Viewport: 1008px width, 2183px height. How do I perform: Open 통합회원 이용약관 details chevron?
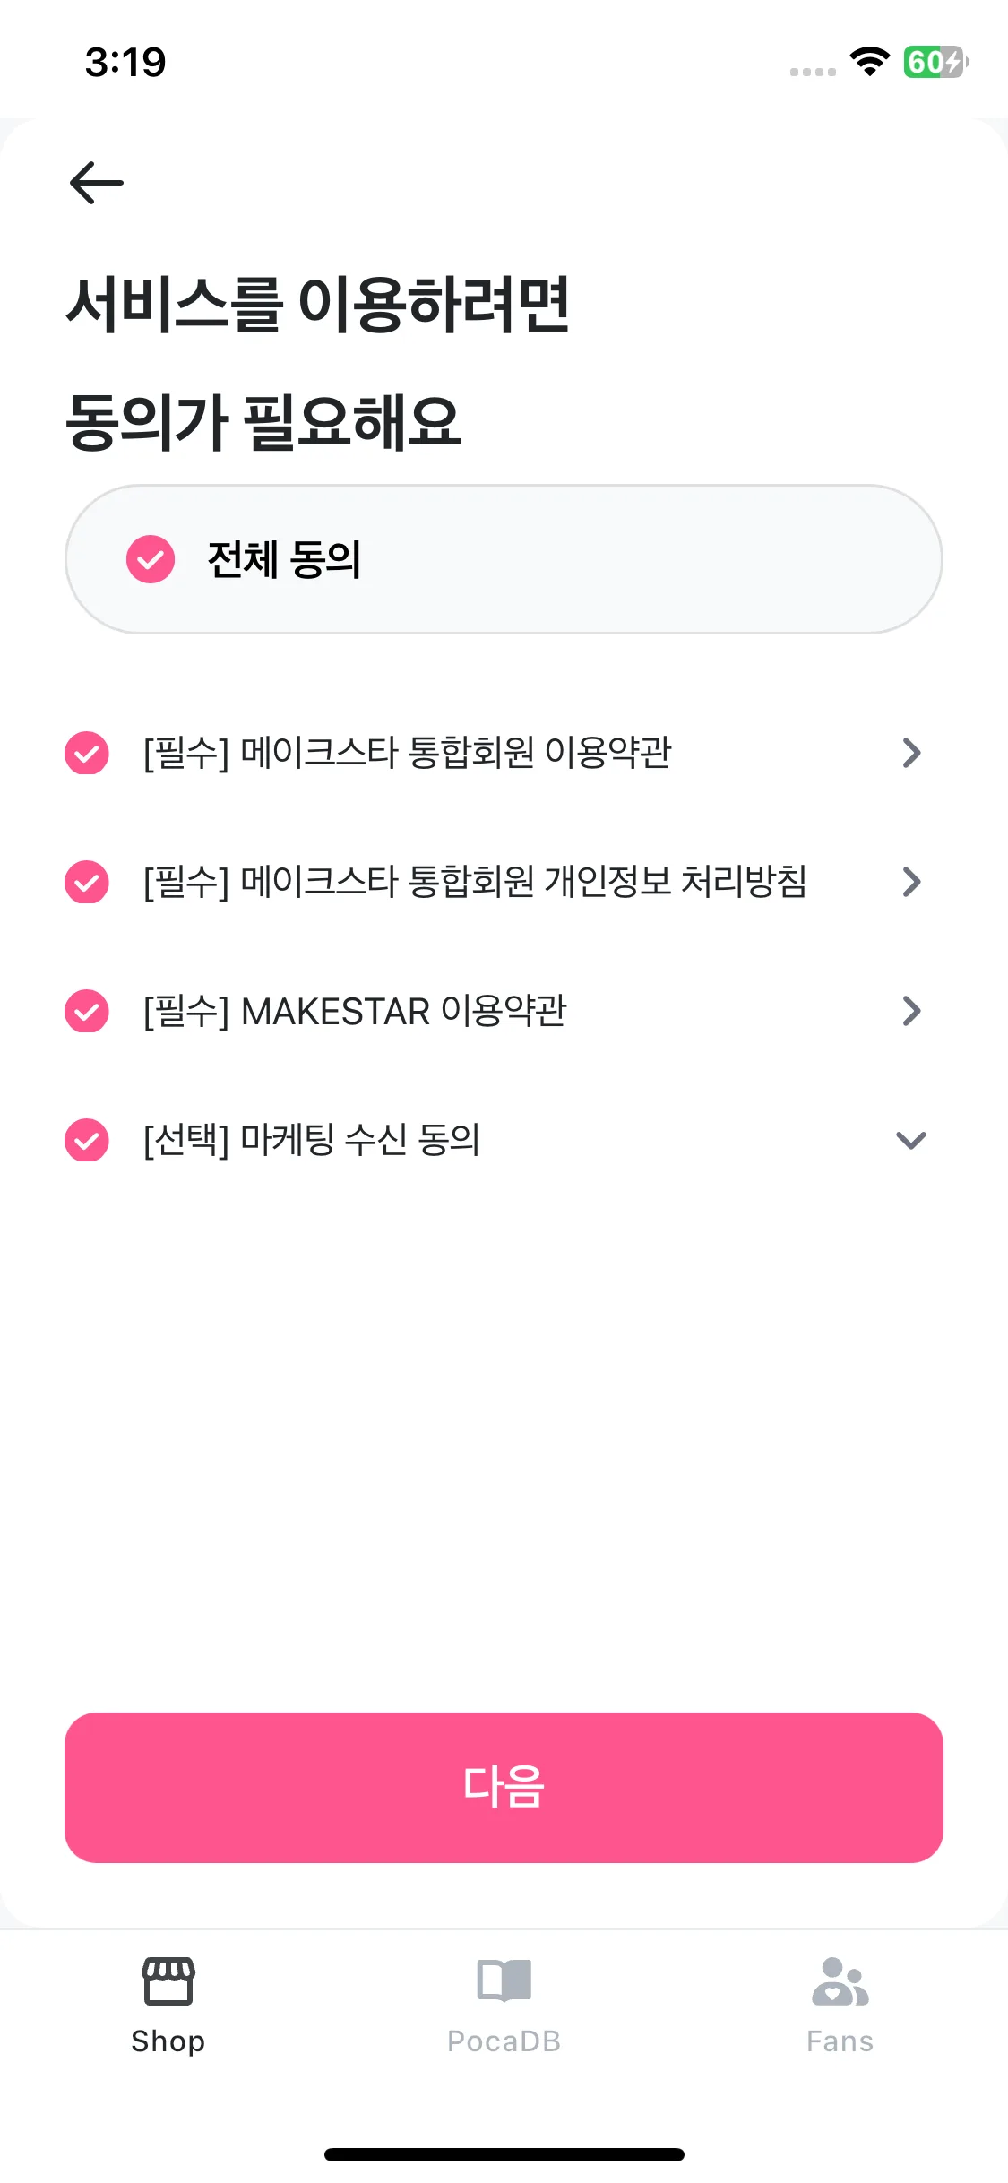[x=911, y=753]
